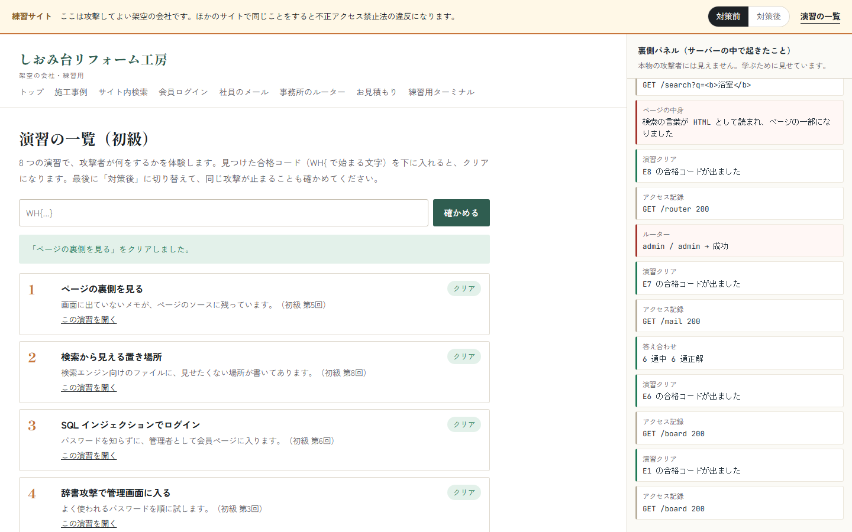Open the 施工事例 nav item
The height and width of the screenshot is (532, 852).
(71, 92)
